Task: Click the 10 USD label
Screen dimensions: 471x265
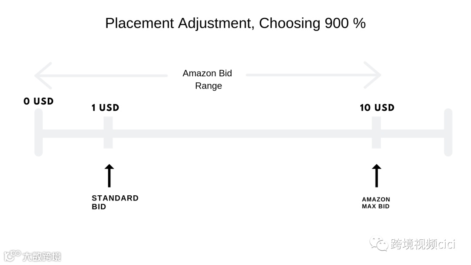Action: (377, 108)
